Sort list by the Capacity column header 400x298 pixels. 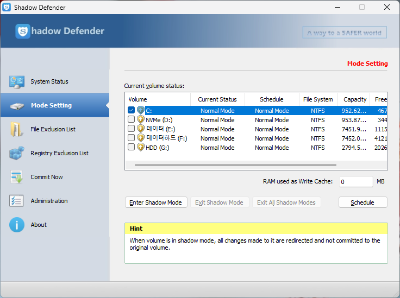point(355,99)
